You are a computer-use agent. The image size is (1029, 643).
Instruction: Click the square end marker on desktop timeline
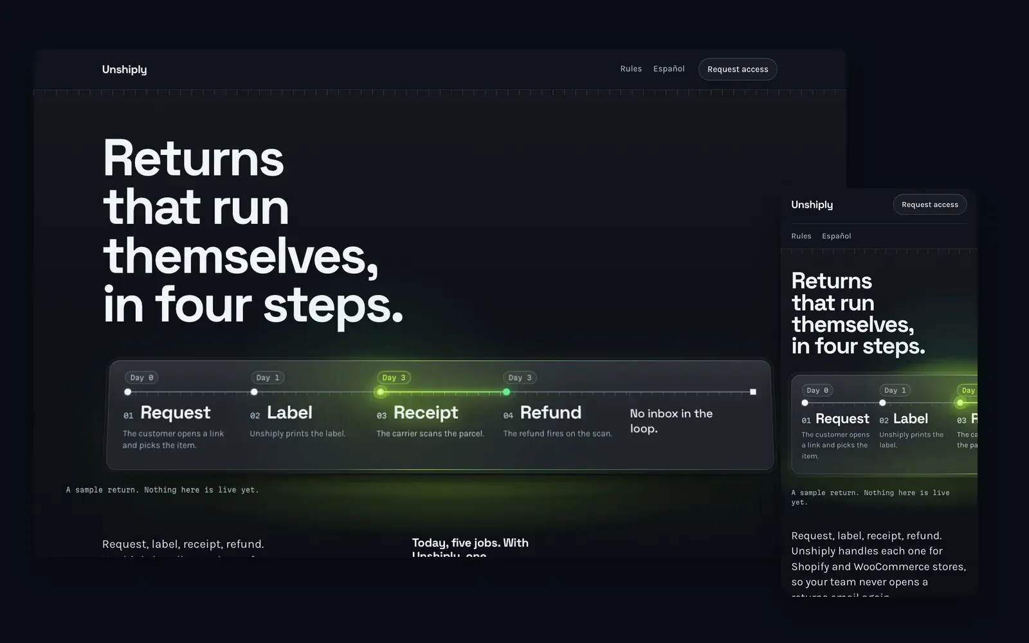pos(753,392)
